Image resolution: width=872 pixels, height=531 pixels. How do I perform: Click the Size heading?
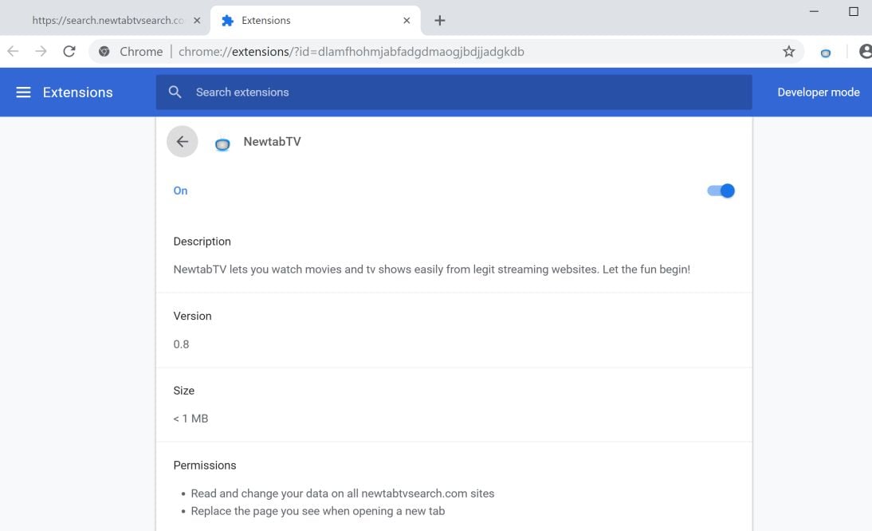pyautogui.click(x=183, y=391)
